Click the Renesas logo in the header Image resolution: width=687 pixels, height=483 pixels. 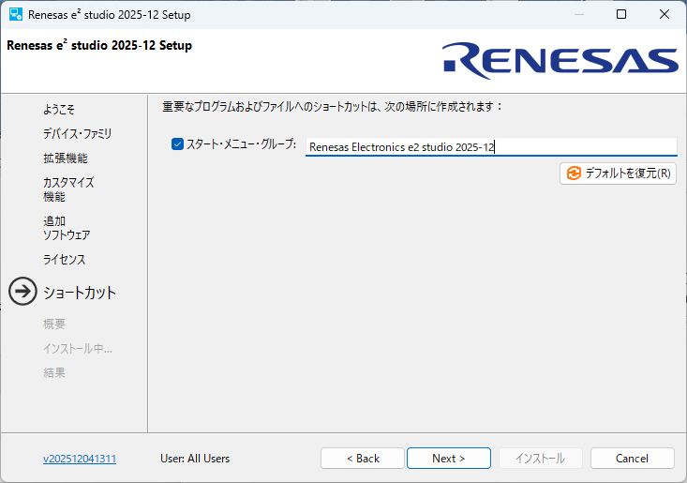[560, 60]
